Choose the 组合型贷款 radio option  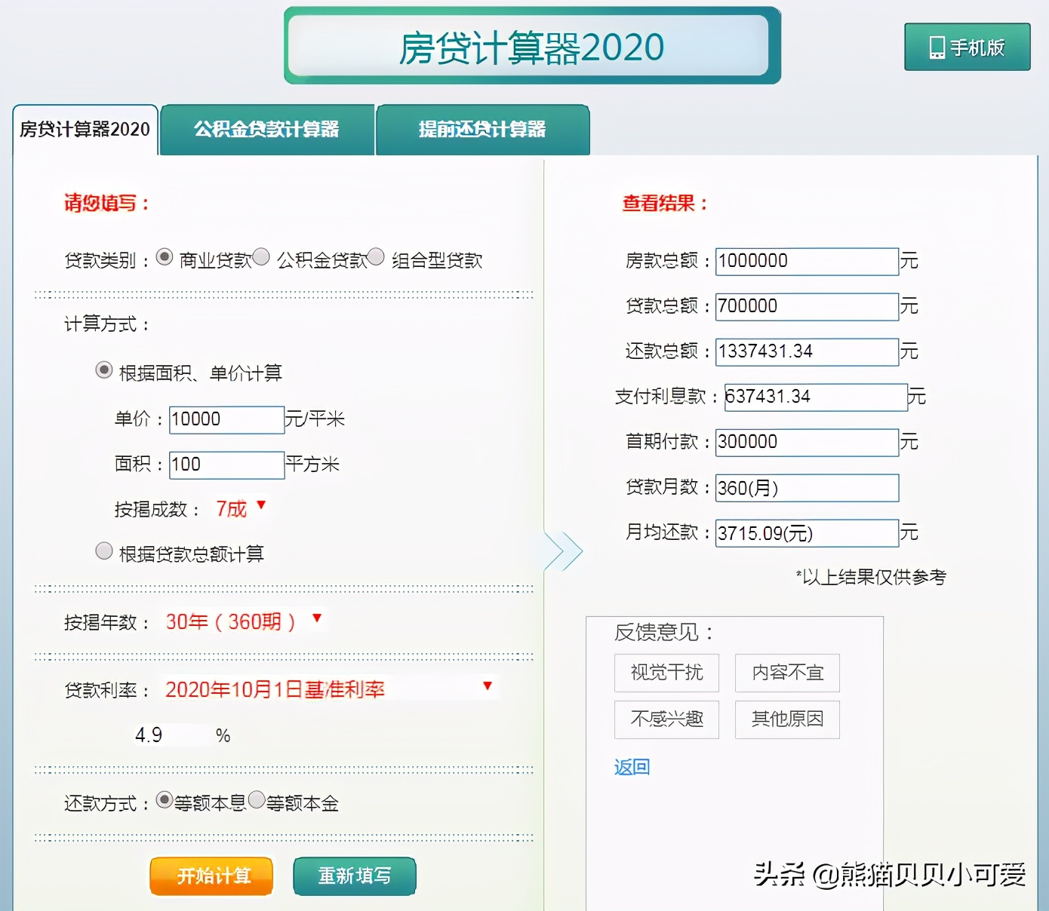tap(376, 257)
